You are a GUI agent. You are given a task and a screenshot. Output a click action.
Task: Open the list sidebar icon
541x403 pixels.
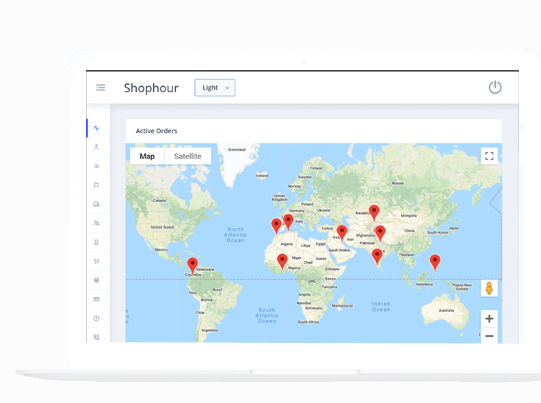96,166
